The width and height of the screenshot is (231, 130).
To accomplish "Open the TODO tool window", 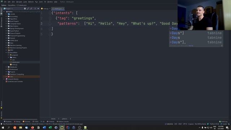I will pos(35,122).
